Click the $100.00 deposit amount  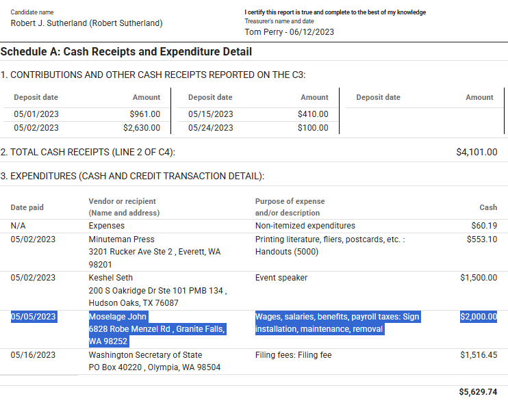point(313,128)
